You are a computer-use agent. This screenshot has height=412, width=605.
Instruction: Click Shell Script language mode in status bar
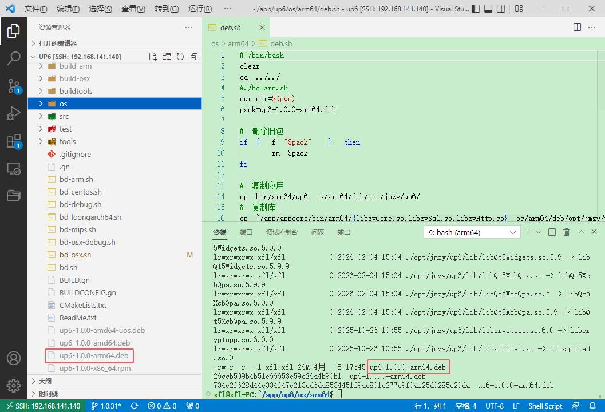point(545,406)
